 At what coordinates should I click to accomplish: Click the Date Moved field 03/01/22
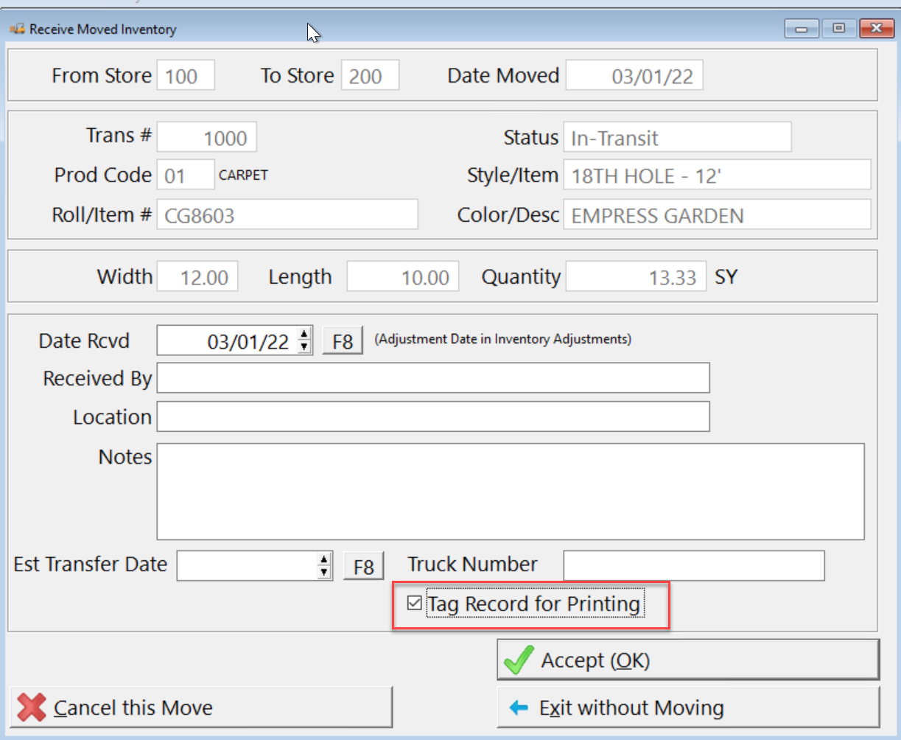634,76
